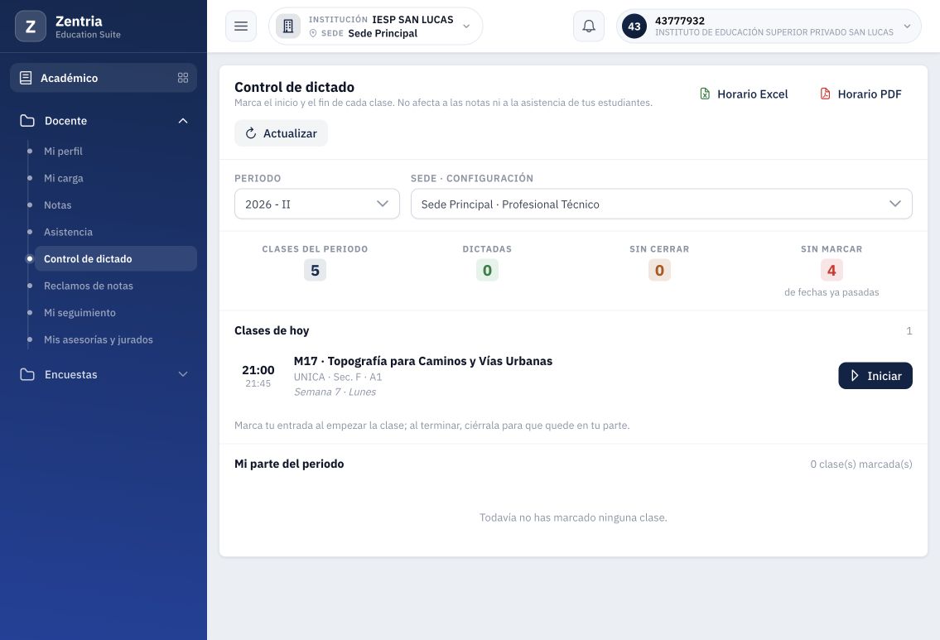Open the Periodo 2026 - II dropdown
This screenshot has height=640, width=940.
(317, 204)
